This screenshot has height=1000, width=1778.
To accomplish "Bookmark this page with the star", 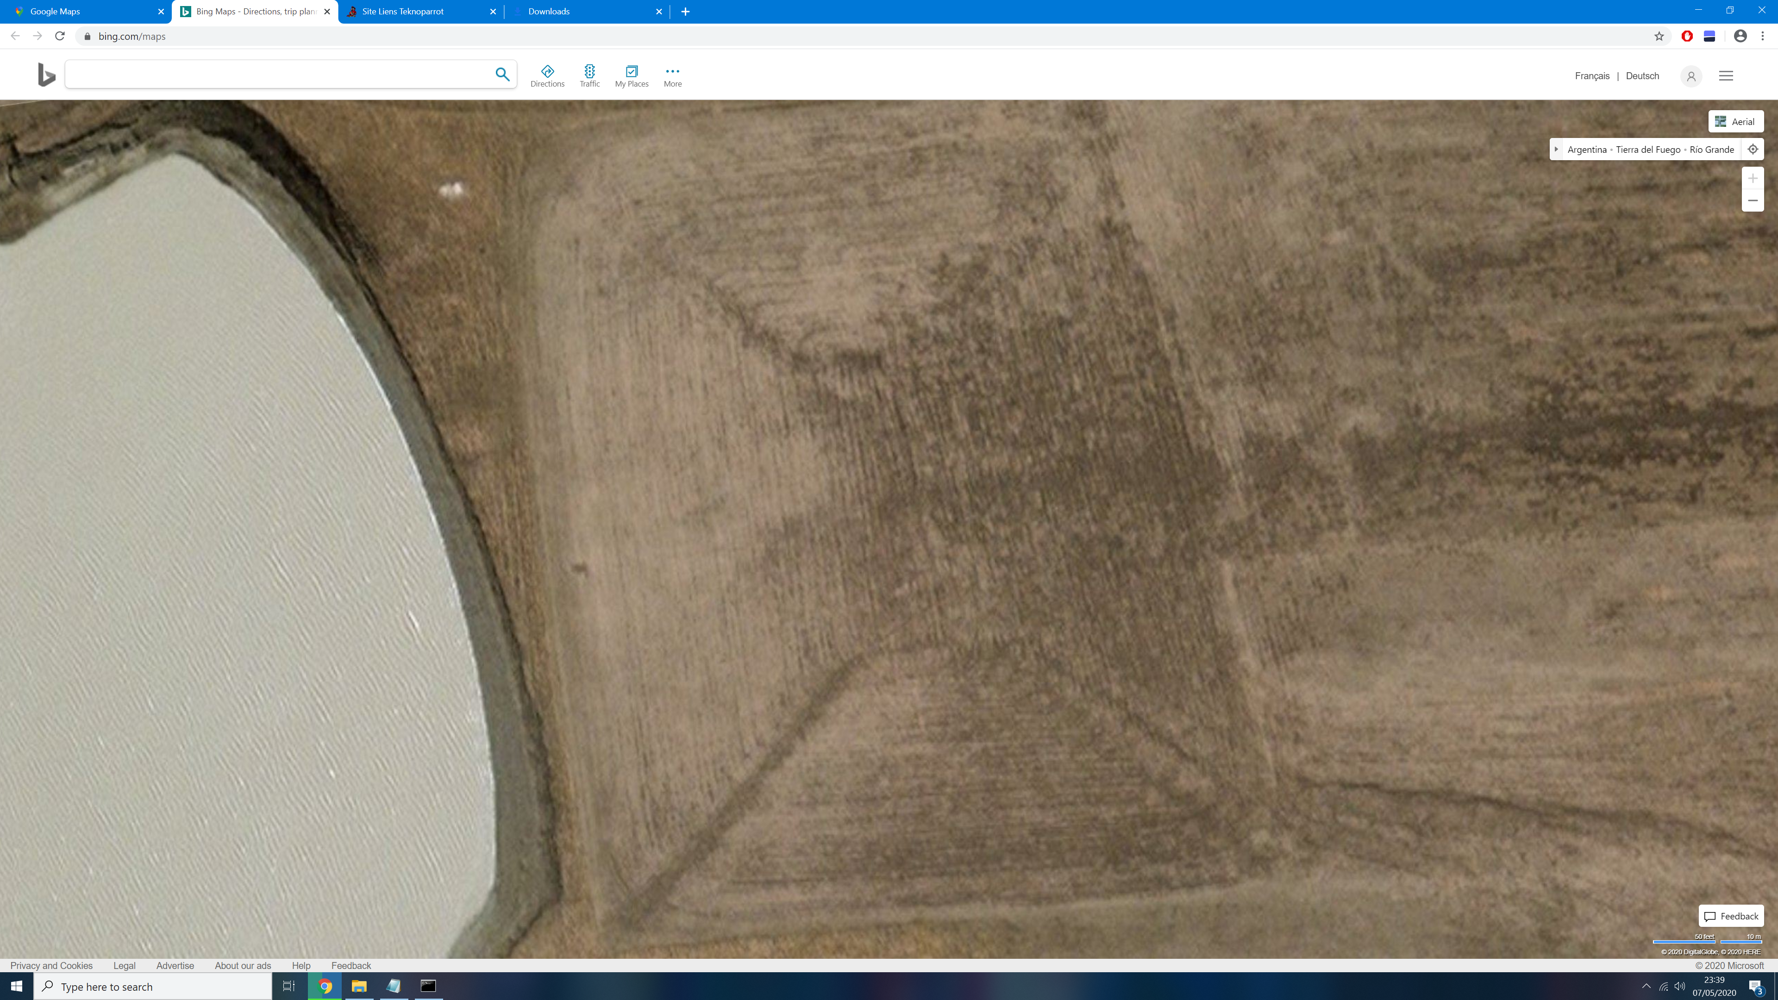I will click(1659, 36).
